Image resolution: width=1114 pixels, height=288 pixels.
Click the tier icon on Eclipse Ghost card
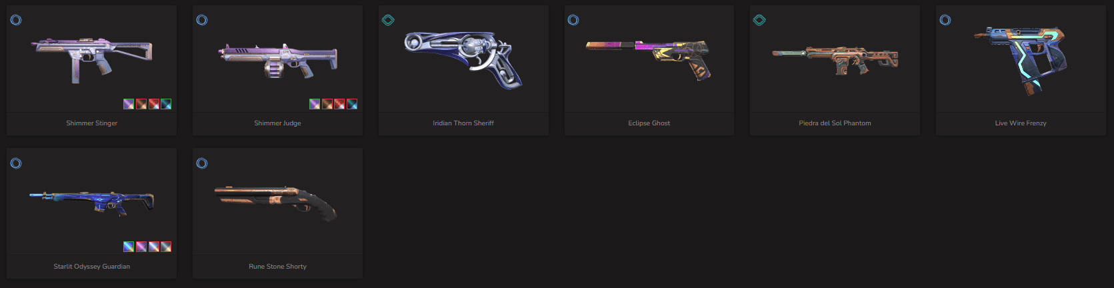(573, 20)
